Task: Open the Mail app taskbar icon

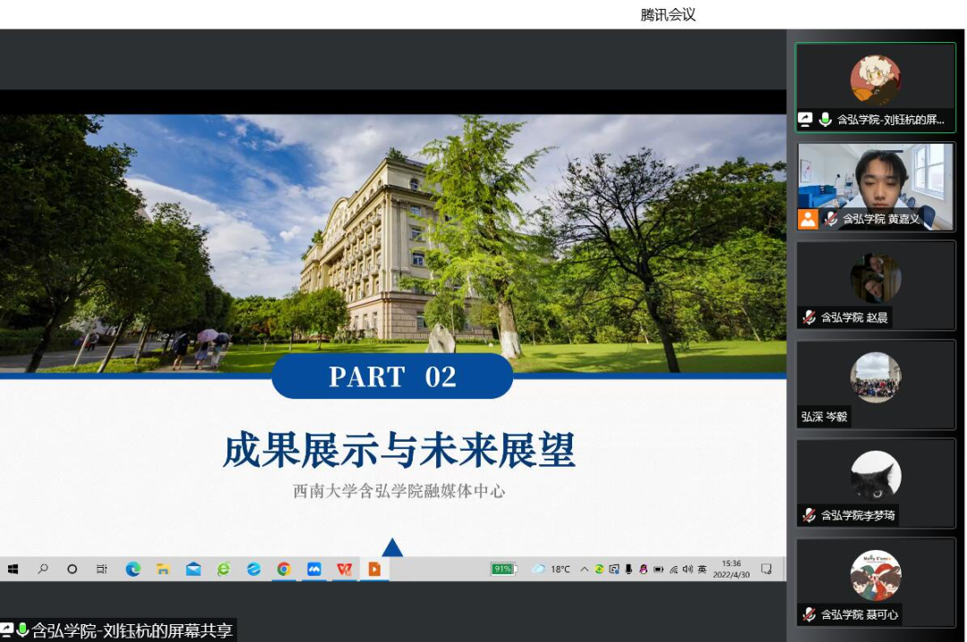Action: pos(193,569)
